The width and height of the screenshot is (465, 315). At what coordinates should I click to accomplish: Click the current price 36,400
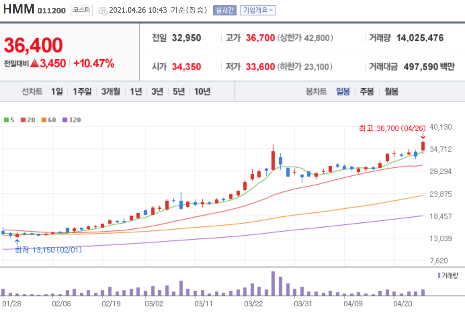pyautogui.click(x=33, y=45)
